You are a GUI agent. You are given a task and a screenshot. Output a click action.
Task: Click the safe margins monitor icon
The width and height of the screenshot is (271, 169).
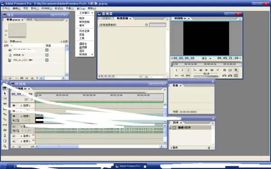[230, 70]
